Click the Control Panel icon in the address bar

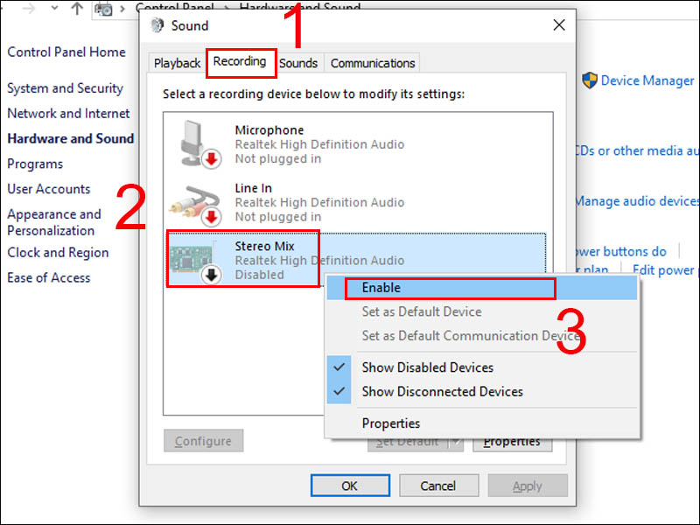pos(104,9)
